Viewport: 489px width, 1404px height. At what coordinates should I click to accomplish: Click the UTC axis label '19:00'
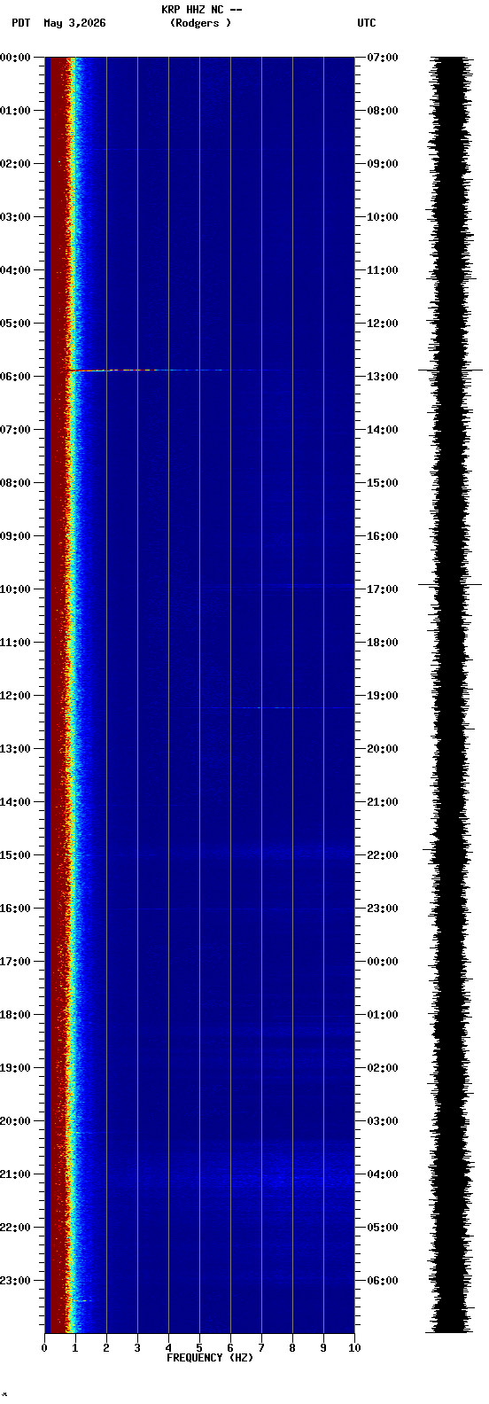click(x=382, y=696)
